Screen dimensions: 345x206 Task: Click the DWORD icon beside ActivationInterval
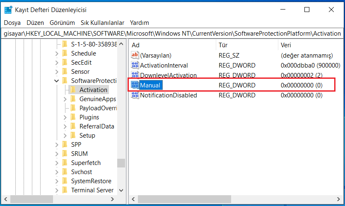135,65
